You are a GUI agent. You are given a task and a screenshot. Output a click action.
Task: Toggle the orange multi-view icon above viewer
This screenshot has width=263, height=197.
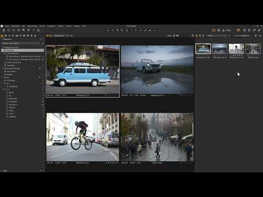47,36
